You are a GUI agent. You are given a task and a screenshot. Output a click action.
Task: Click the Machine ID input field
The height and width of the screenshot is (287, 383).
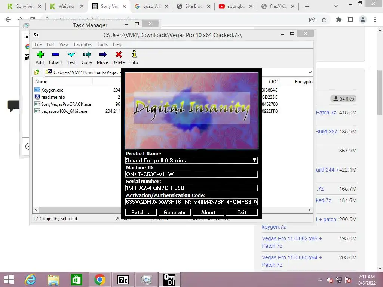point(191,174)
